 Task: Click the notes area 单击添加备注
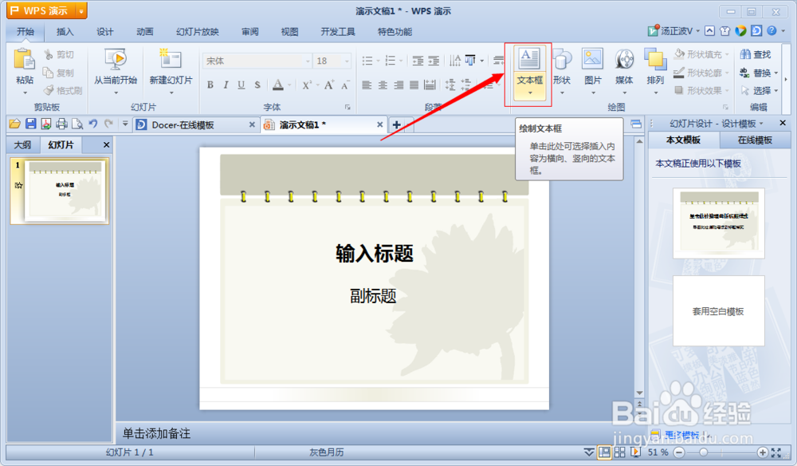[156, 433]
